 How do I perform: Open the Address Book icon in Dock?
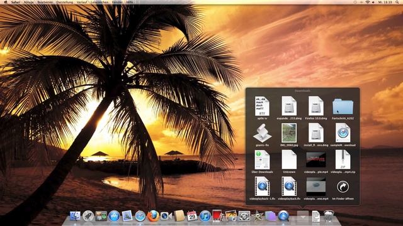[x=179, y=216]
